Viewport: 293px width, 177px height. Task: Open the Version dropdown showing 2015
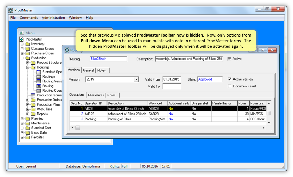[x=136, y=79]
